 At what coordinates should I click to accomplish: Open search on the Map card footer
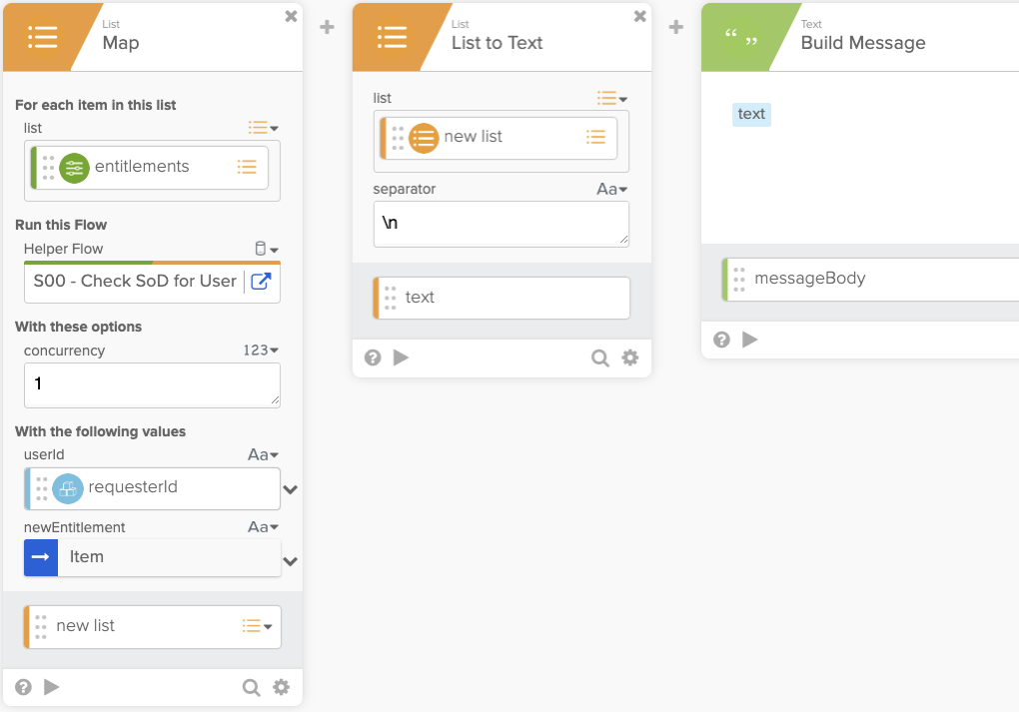tap(251, 687)
